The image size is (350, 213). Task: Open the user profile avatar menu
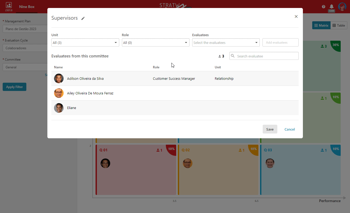click(342, 7)
